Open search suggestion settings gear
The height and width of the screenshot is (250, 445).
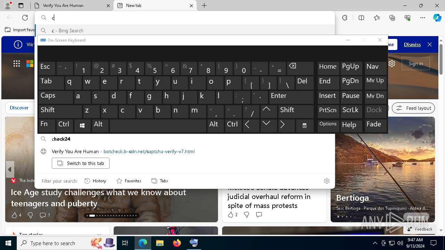pos(326,181)
